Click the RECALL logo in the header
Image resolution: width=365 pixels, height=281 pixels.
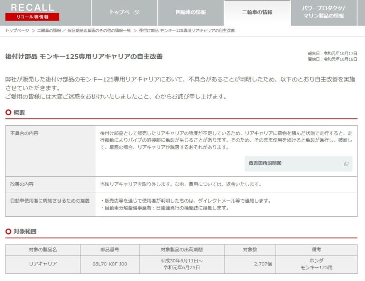32,7
